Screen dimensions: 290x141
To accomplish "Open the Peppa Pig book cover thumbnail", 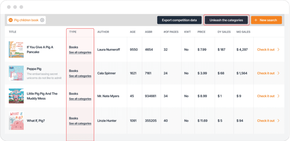I will [x=16, y=73].
